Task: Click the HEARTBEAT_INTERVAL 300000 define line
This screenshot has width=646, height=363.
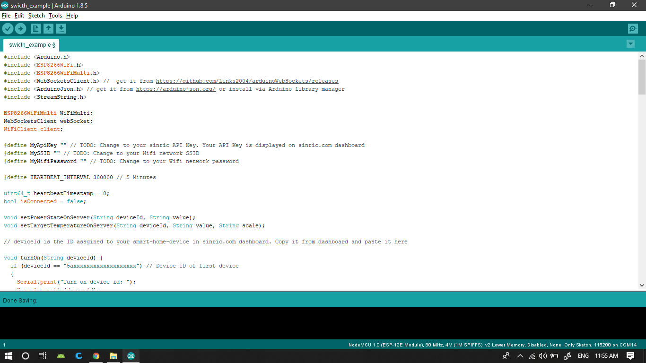Action: (79, 177)
